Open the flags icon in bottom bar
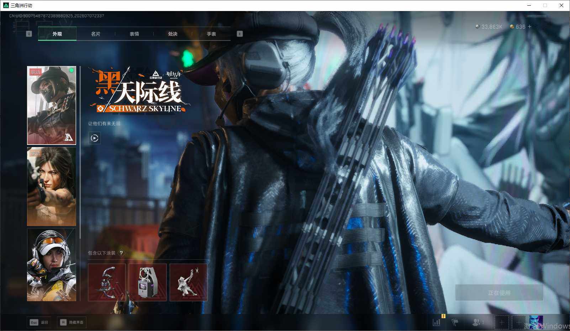The width and height of the screenshot is (570, 331). click(x=455, y=322)
